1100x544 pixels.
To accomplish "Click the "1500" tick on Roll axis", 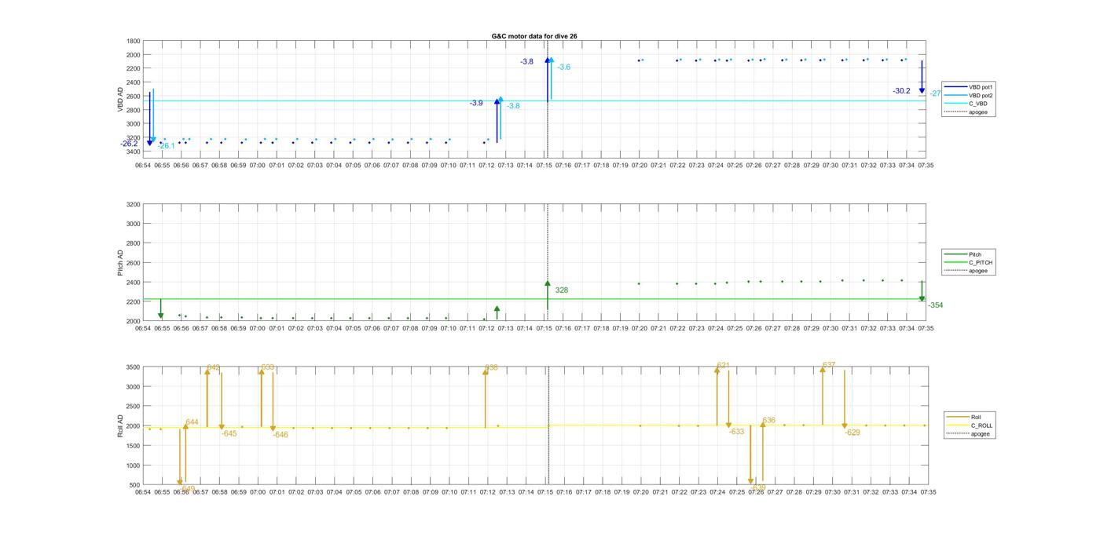I will [134, 446].
